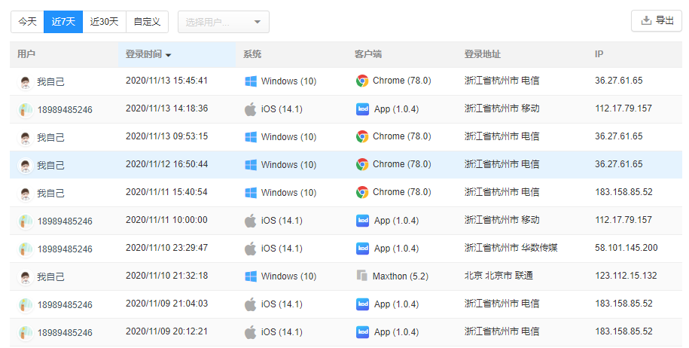Sort by the 登录时间 column arrow
The width and height of the screenshot is (689, 348).
click(169, 55)
